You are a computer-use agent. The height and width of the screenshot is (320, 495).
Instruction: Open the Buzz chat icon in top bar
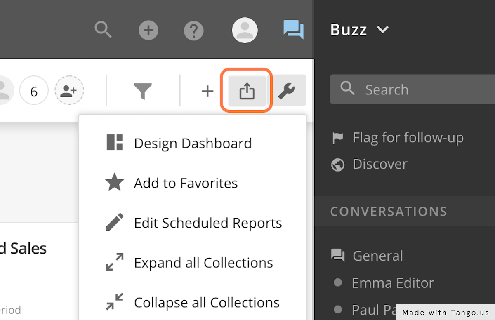pos(294,30)
